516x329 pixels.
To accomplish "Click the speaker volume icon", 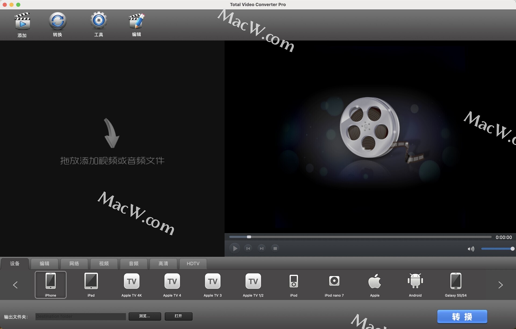I will pos(471,249).
